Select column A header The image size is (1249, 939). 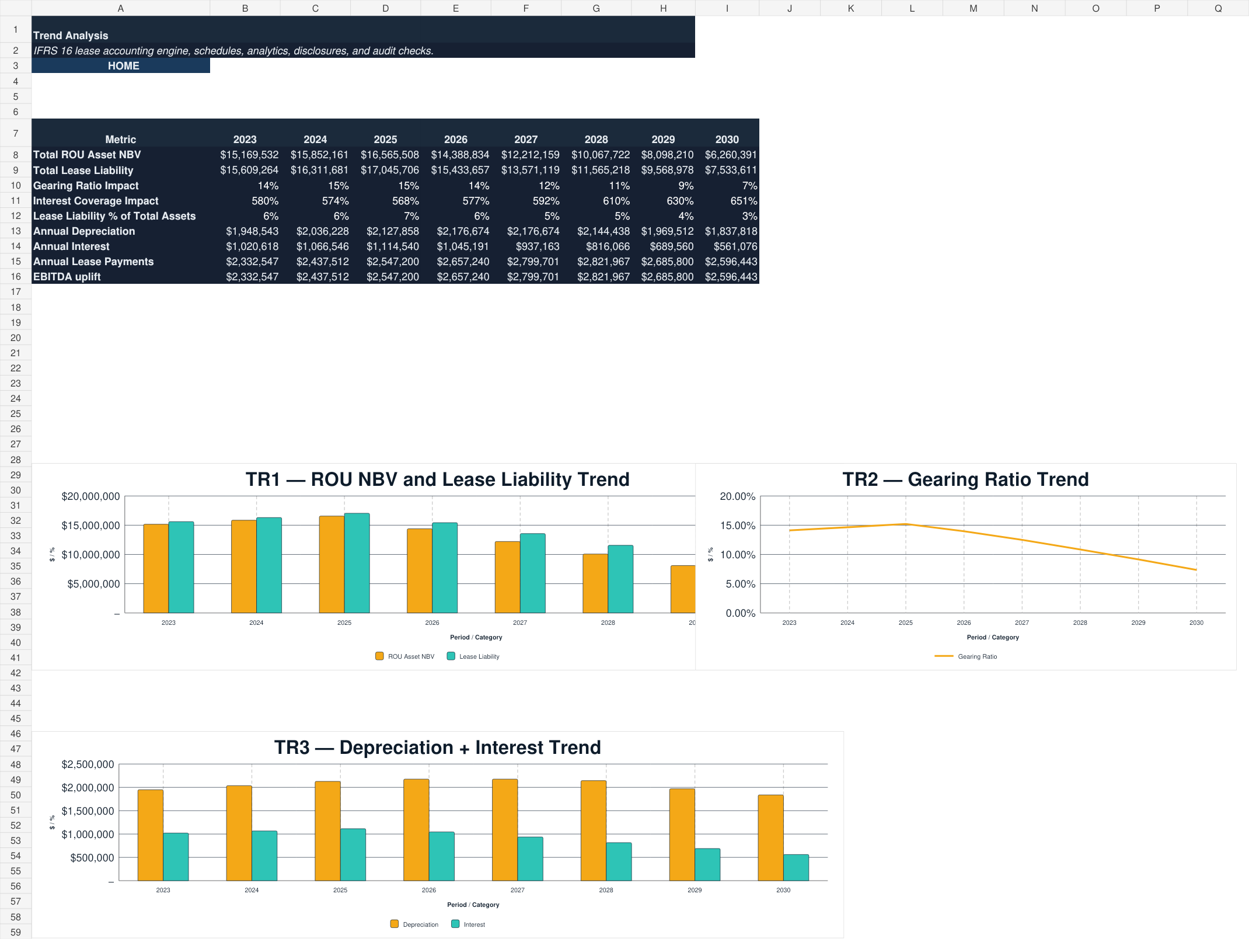(x=121, y=8)
